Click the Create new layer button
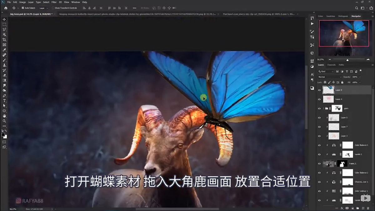This screenshot has height=211, width=375. pos(363,208)
